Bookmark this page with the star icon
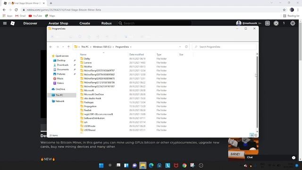Screen dimensions: 302x170 point(284,10)
